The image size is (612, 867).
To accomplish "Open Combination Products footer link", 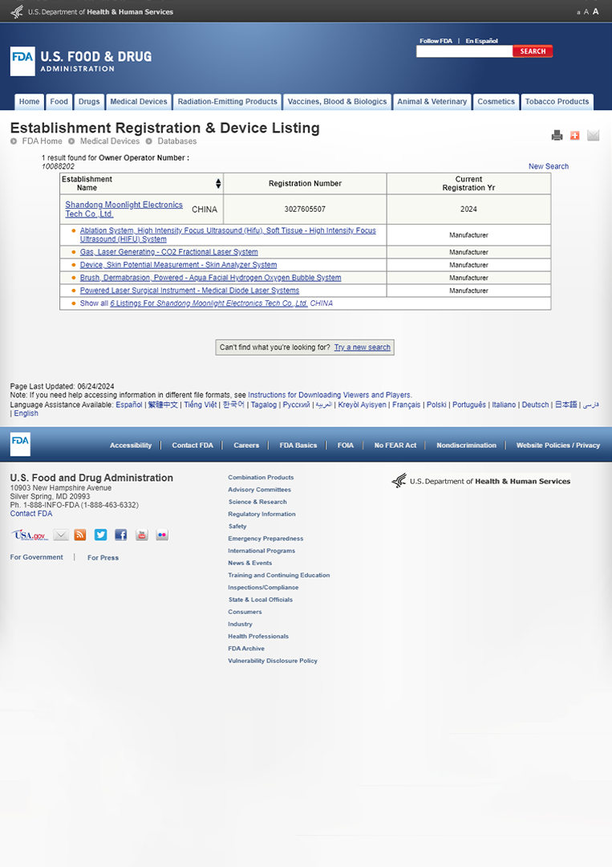I will click(x=261, y=477).
